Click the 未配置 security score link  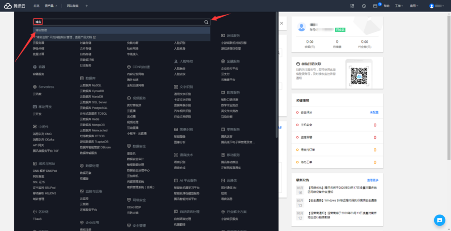click(374, 112)
